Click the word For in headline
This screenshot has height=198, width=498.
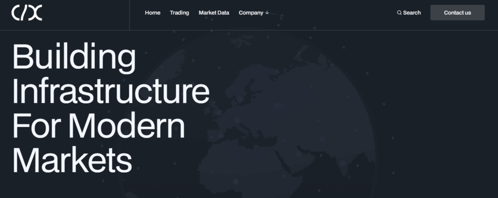pyautogui.click(x=37, y=126)
